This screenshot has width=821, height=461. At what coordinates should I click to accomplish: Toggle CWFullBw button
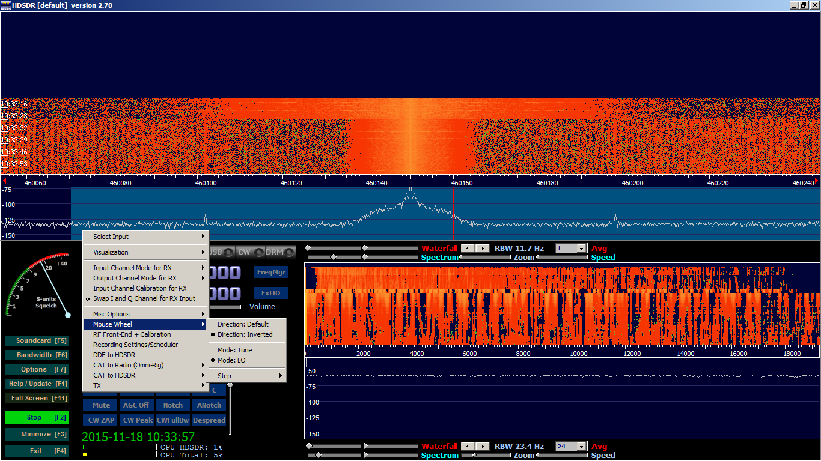point(173,420)
